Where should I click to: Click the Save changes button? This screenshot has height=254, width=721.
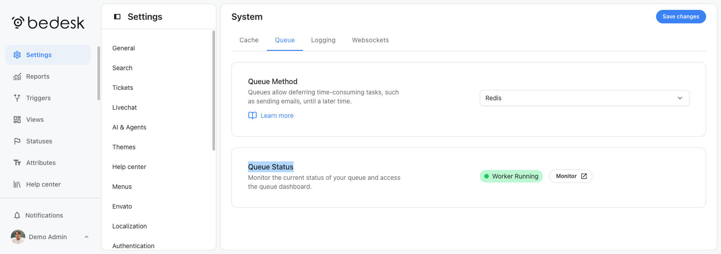point(681,17)
